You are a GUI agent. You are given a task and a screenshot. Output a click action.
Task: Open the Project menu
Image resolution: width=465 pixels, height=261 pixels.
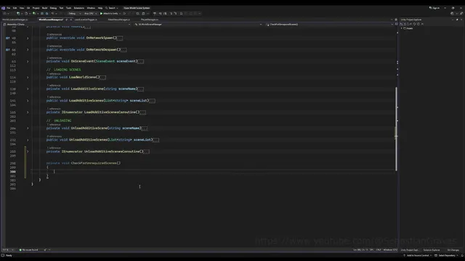(x=36, y=8)
